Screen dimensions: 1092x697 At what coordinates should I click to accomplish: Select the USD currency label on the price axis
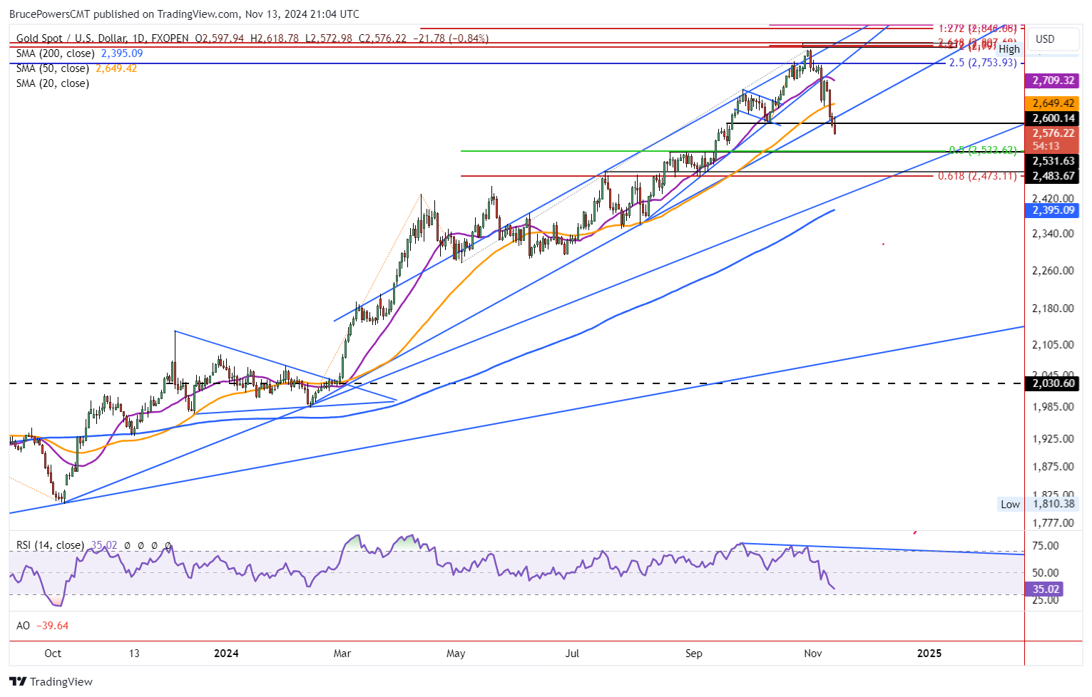pos(1052,39)
